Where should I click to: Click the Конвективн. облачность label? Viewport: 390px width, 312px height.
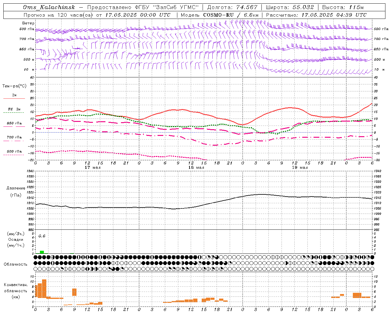(16, 288)
